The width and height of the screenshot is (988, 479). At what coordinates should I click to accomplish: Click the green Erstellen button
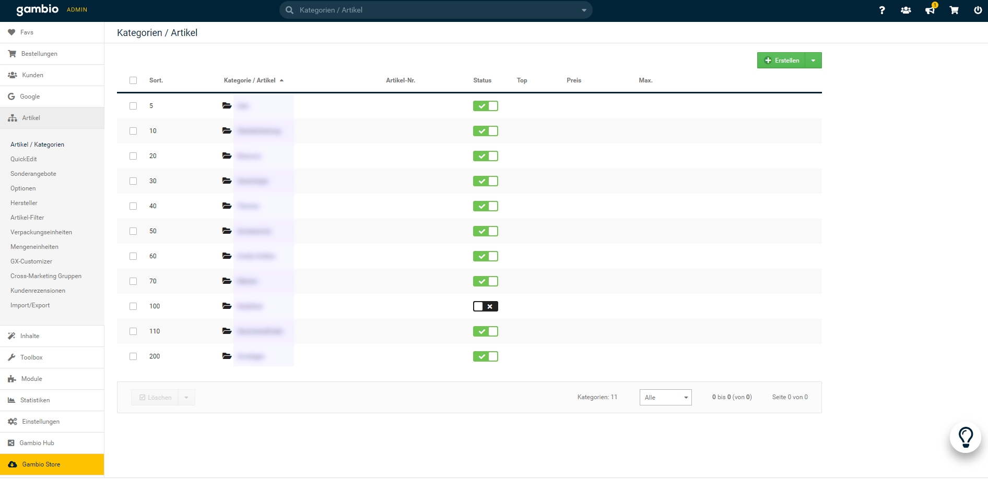[x=782, y=61]
